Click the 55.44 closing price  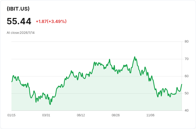point(19,21)
